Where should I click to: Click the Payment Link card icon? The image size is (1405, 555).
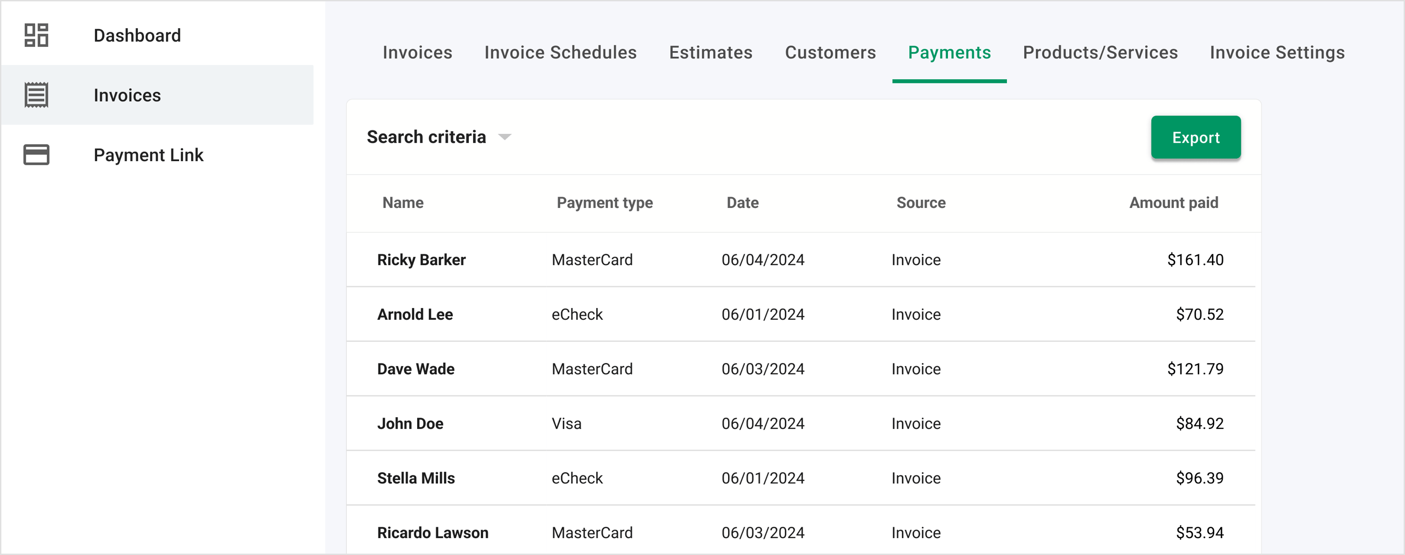coord(37,155)
